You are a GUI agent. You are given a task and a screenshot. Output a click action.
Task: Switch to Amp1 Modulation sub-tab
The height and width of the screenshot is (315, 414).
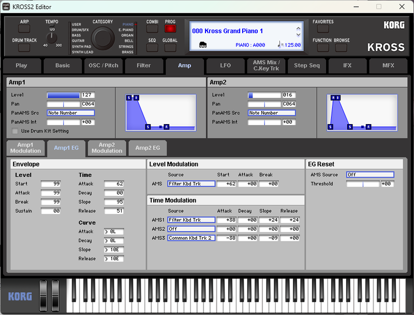coord(25,148)
